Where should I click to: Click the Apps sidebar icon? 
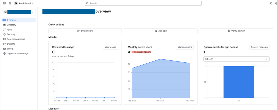point(5,30)
